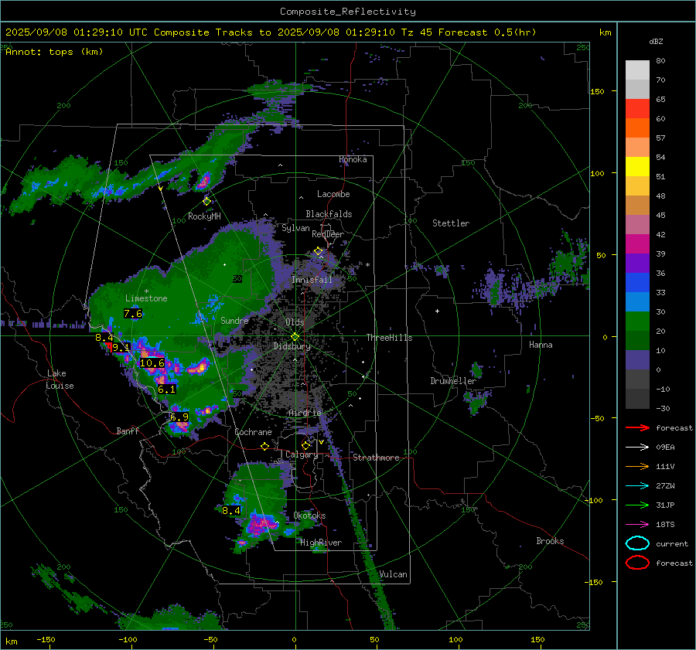Viewport: 696px width, 650px height.
Task: Select the 6.9 km storm top label
Action: pos(179,417)
